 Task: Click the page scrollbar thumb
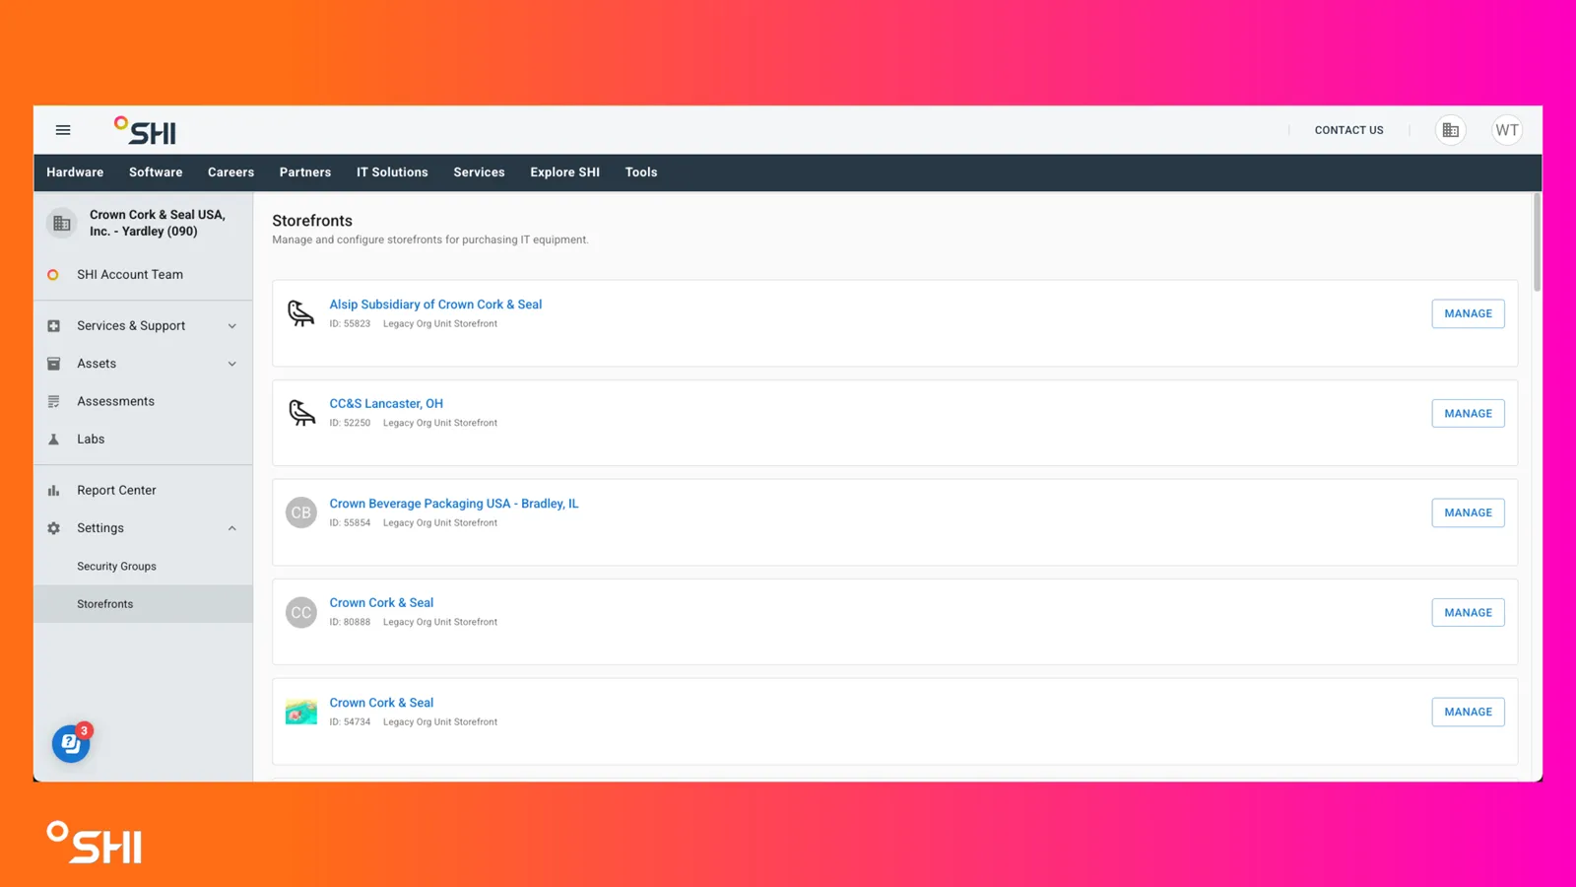pyautogui.click(x=1536, y=242)
